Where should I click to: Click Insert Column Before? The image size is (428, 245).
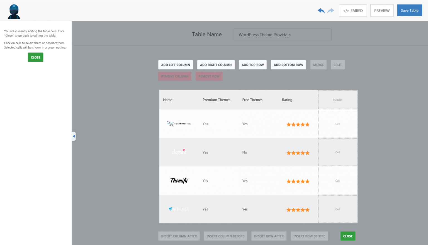pyautogui.click(x=225, y=236)
